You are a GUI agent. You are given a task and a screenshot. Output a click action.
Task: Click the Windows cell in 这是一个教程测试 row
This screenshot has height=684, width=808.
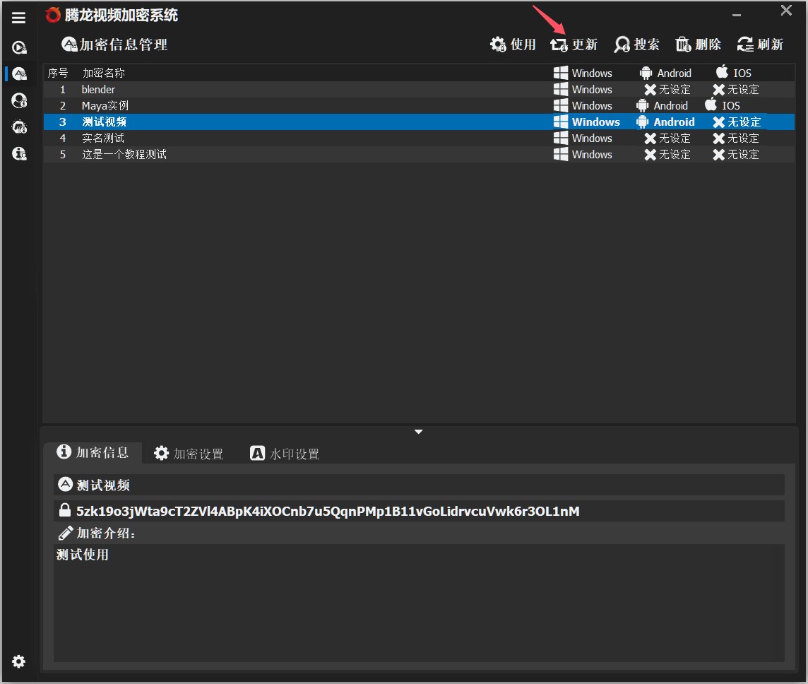click(x=583, y=155)
